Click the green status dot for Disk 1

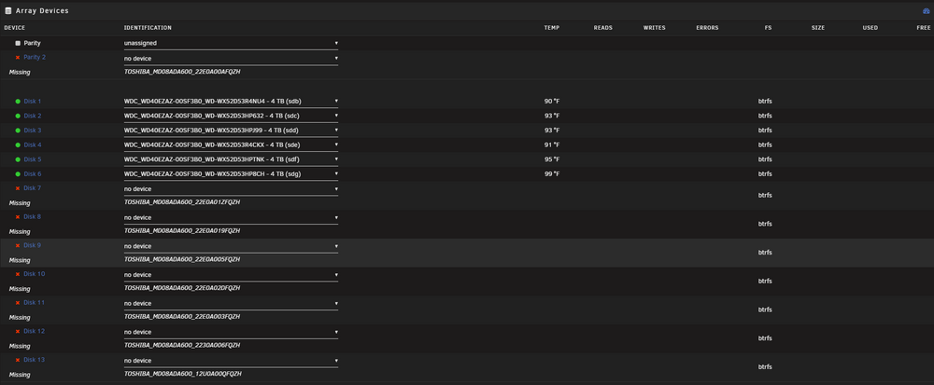coord(18,102)
